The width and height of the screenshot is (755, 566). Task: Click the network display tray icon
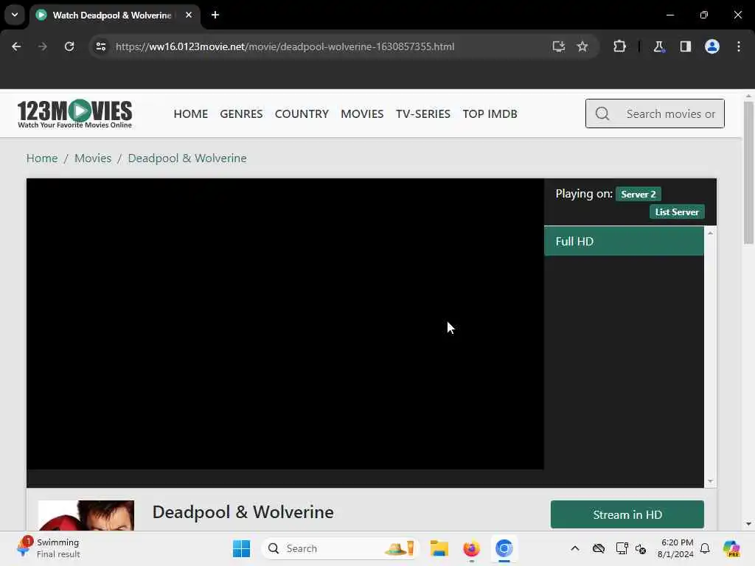pos(622,548)
